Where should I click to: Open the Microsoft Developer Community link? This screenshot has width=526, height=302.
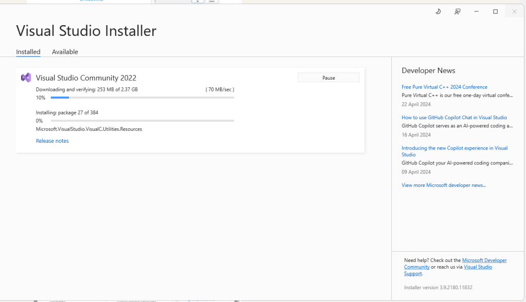(455, 264)
